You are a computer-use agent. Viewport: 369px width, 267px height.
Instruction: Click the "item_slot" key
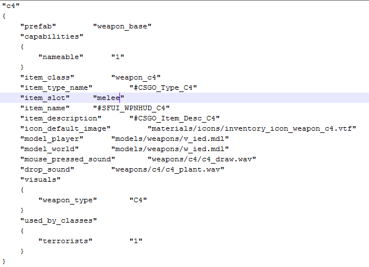coord(45,98)
